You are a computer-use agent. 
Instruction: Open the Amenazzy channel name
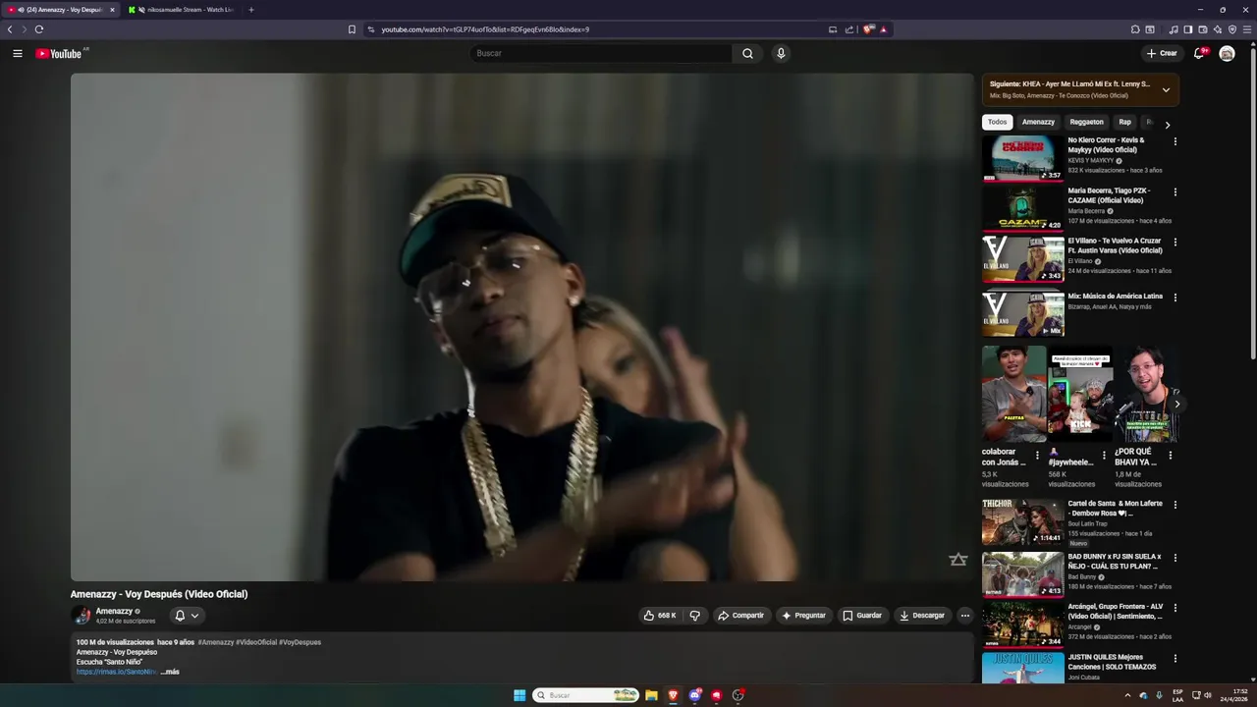click(x=114, y=611)
